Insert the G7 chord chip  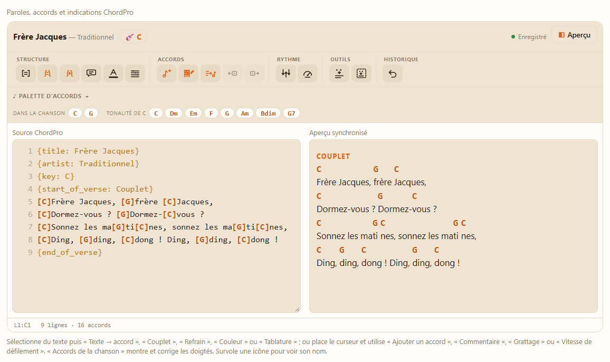pos(291,113)
